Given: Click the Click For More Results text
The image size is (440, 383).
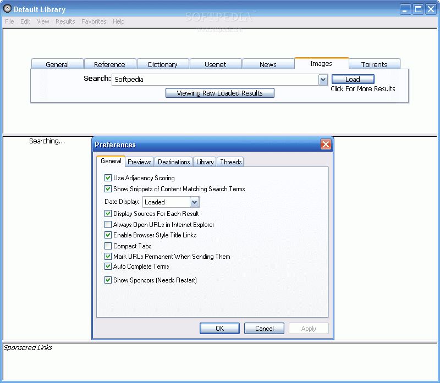Looking at the screenshot, I should point(362,88).
